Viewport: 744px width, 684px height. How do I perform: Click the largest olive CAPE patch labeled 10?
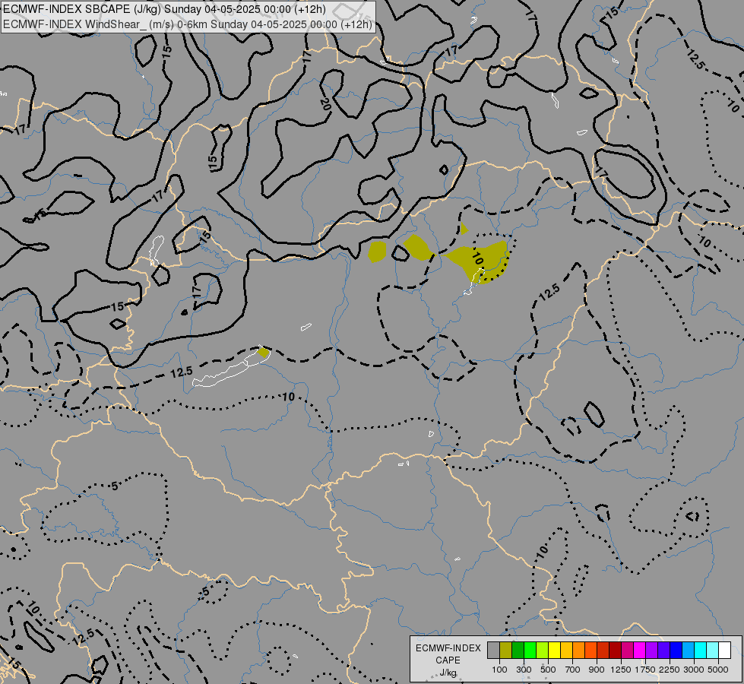click(476, 261)
